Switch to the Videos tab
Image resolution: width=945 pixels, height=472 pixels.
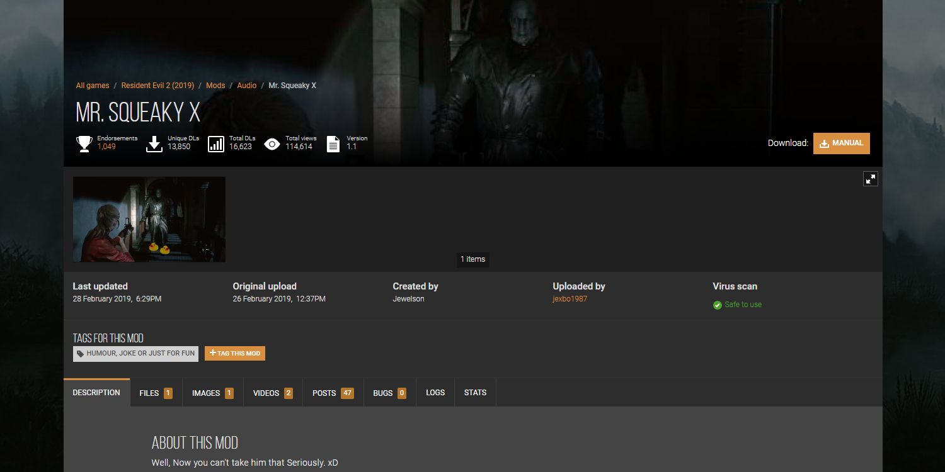pos(273,393)
